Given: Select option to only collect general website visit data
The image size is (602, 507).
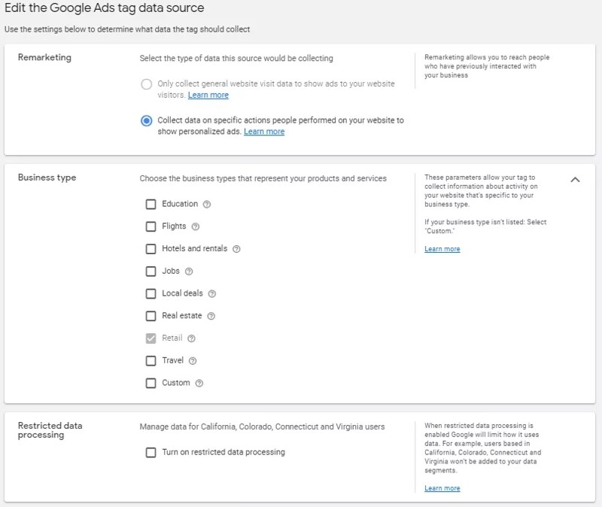Looking at the screenshot, I should [x=147, y=84].
